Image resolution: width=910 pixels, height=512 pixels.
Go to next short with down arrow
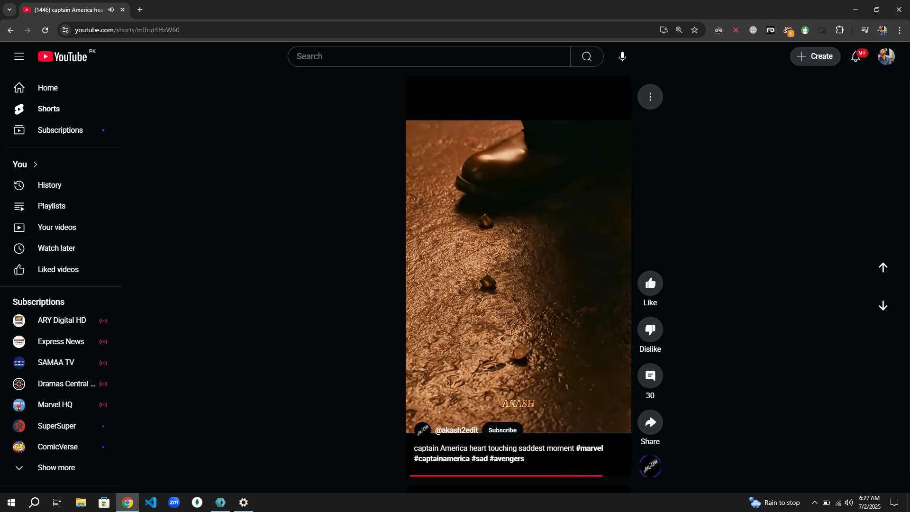click(883, 306)
